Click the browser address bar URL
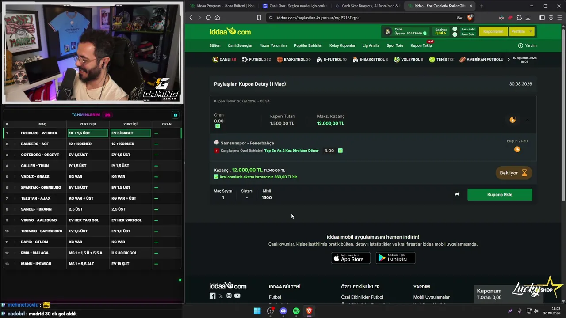Viewport: 566px width, 318px height. (x=318, y=18)
